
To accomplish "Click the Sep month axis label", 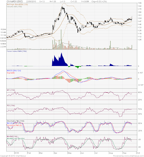I will point(124,153).
